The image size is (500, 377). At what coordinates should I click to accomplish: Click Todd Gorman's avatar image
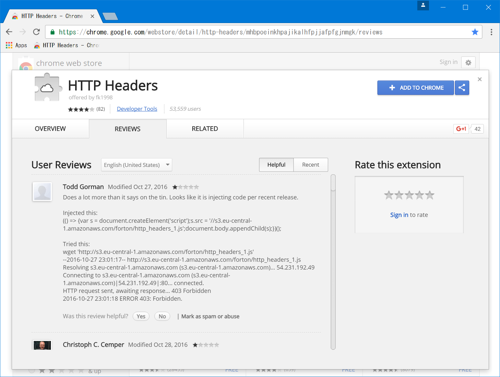click(x=42, y=192)
